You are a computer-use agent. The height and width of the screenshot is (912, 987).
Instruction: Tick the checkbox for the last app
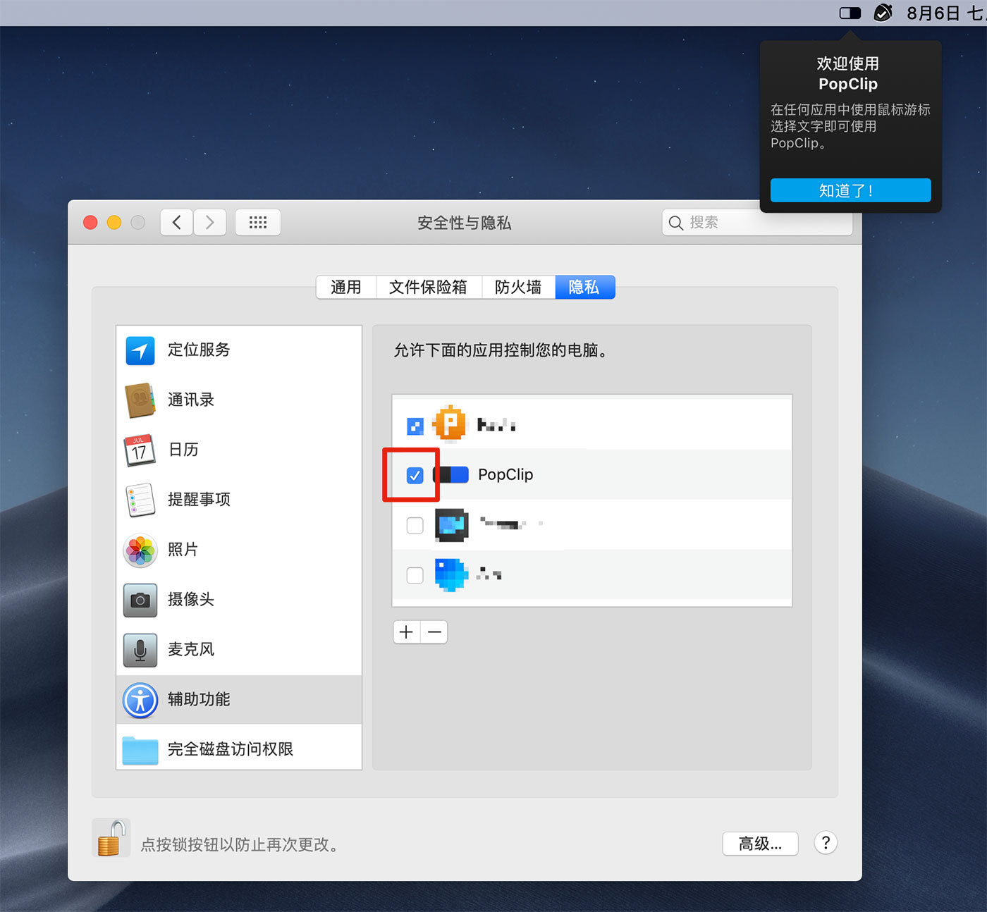coord(415,575)
